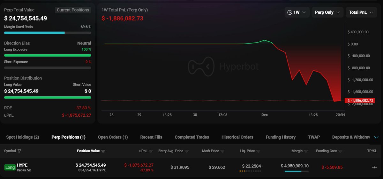383x179 pixels.
Task: Click the Long Value amount in distribution
Action: click(21, 91)
